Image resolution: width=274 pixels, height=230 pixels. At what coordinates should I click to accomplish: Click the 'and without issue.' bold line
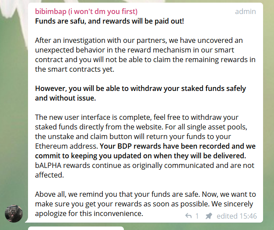click(65, 98)
